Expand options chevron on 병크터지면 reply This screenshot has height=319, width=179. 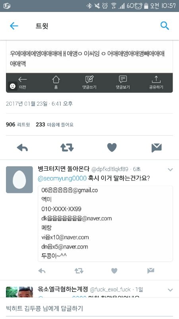170,169
